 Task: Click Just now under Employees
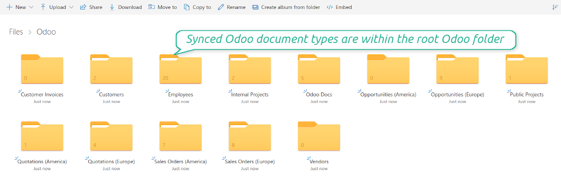coord(181,101)
